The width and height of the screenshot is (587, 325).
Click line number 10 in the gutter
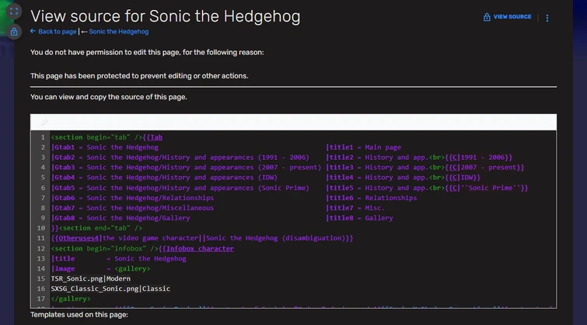pyautogui.click(x=41, y=228)
